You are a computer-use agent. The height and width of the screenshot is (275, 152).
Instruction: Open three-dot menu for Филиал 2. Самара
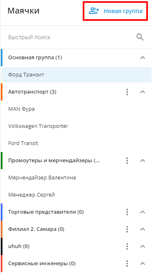pyautogui.click(x=127, y=229)
